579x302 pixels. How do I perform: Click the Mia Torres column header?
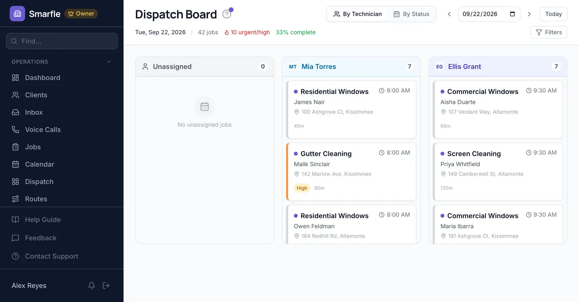tap(351, 66)
